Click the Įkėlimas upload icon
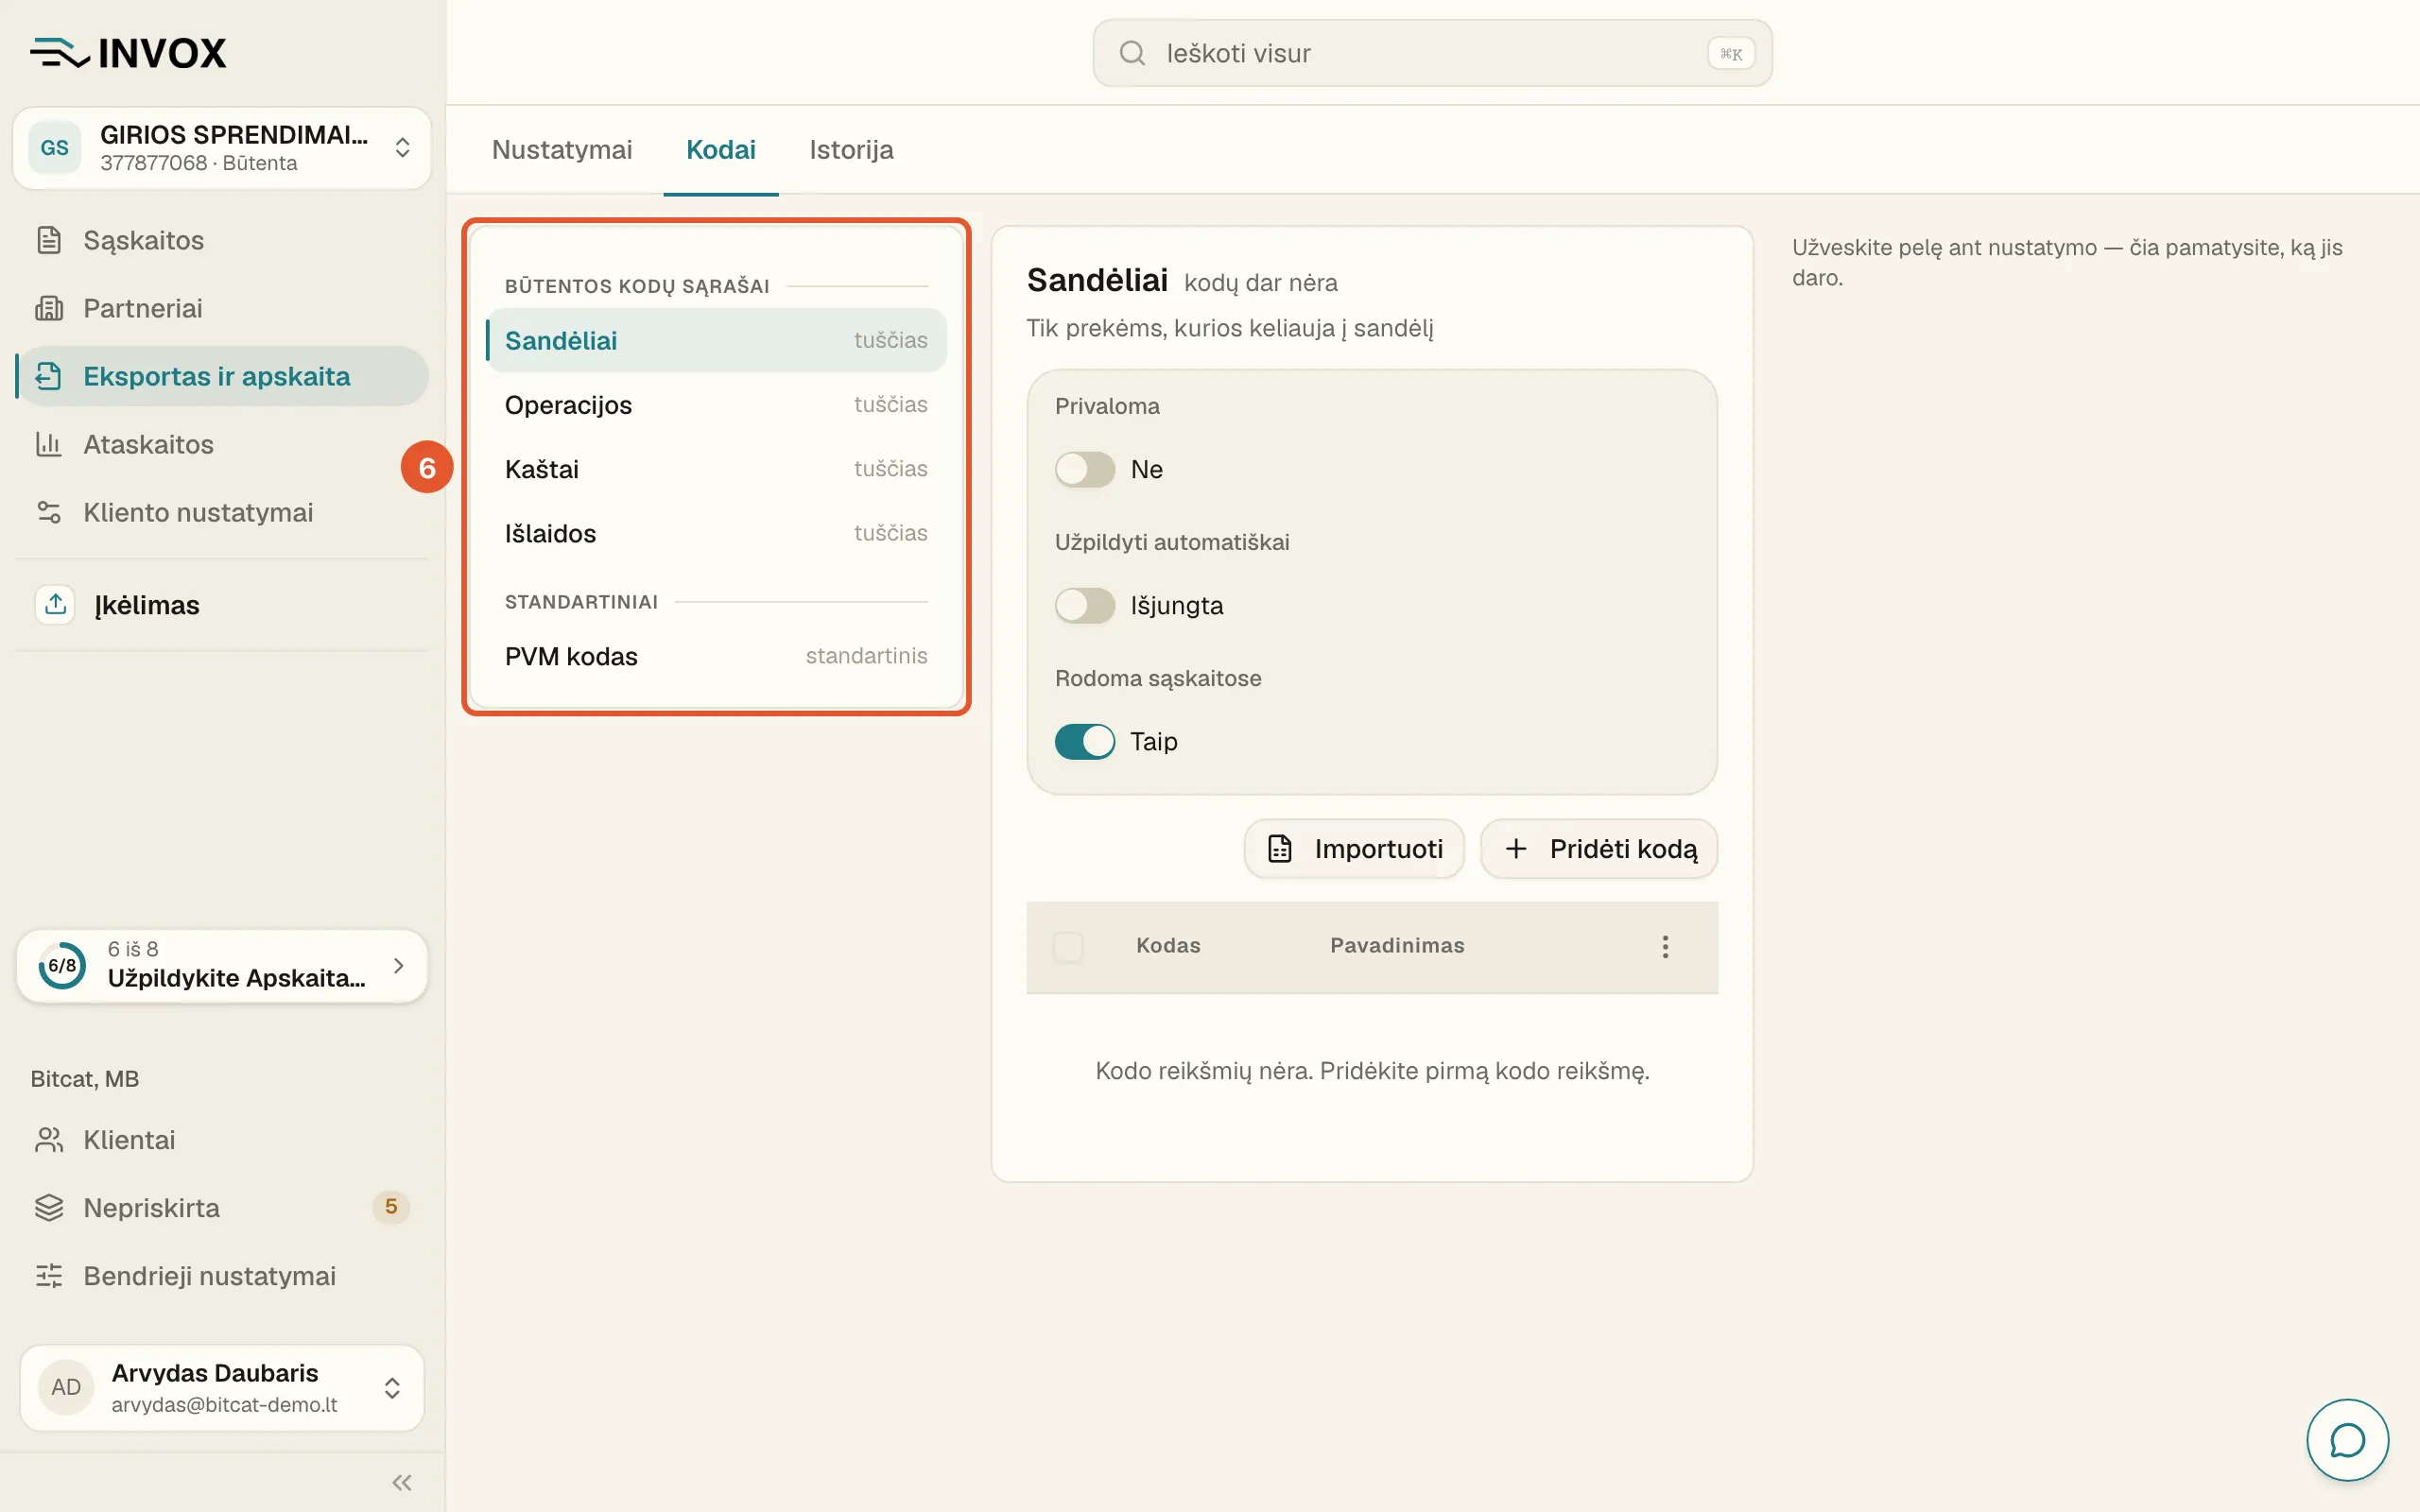 click(x=55, y=605)
